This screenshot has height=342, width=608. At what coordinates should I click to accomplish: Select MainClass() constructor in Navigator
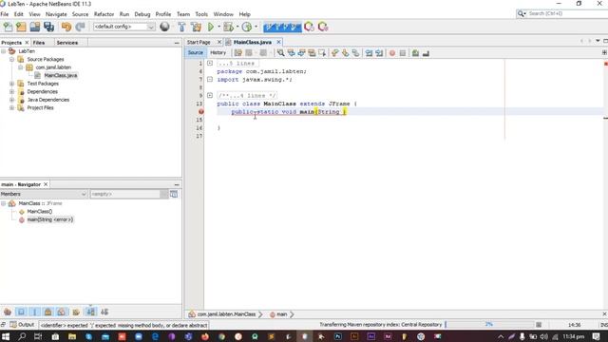pyautogui.click(x=40, y=211)
